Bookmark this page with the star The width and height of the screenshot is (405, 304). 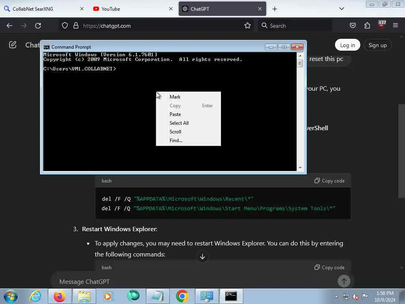[248, 26]
